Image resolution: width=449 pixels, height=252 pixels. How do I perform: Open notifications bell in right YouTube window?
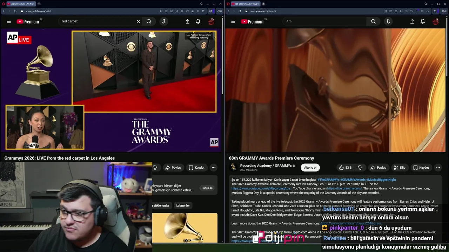[x=423, y=21]
